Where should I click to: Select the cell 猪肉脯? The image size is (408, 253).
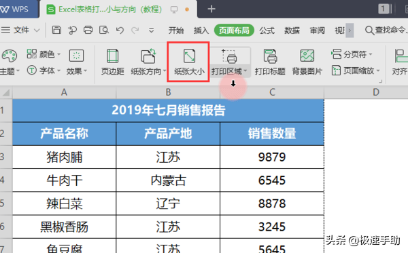pos(64,157)
